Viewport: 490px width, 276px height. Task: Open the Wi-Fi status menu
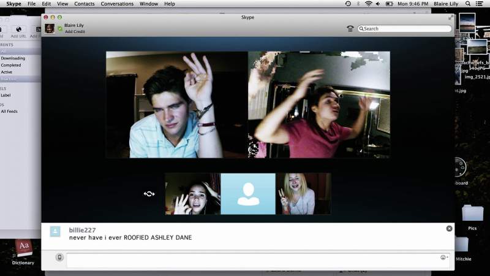point(369,4)
